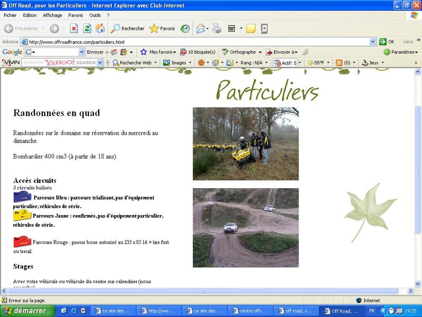Open dropdown next to Word edit icon
Screen dimensions: 422x317
tap(241, 28)
